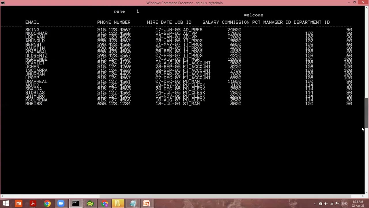Open the volume speaker tray icon

[x=326, y=204]
